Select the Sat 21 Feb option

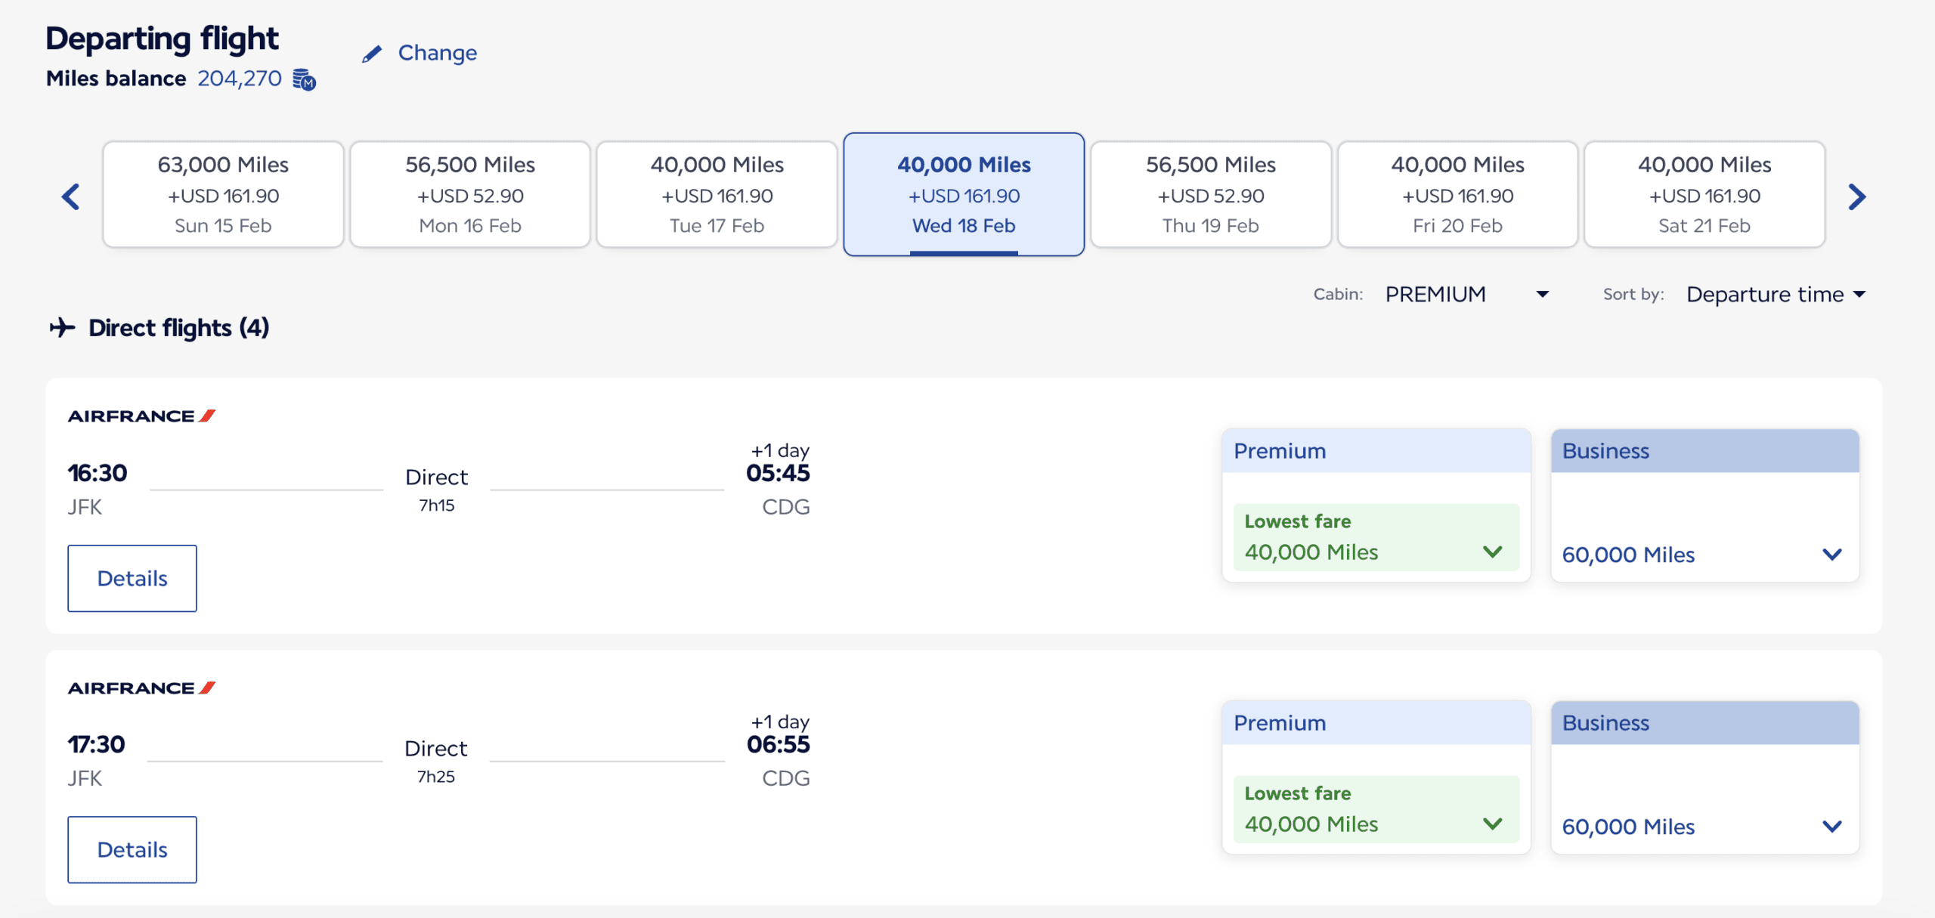[x=1704, y=193]
